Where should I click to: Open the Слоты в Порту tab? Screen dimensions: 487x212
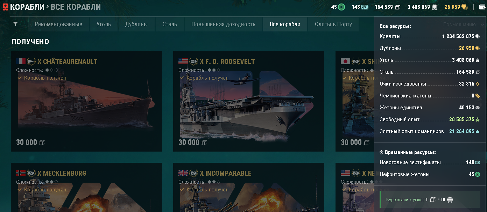click(333, 24)
